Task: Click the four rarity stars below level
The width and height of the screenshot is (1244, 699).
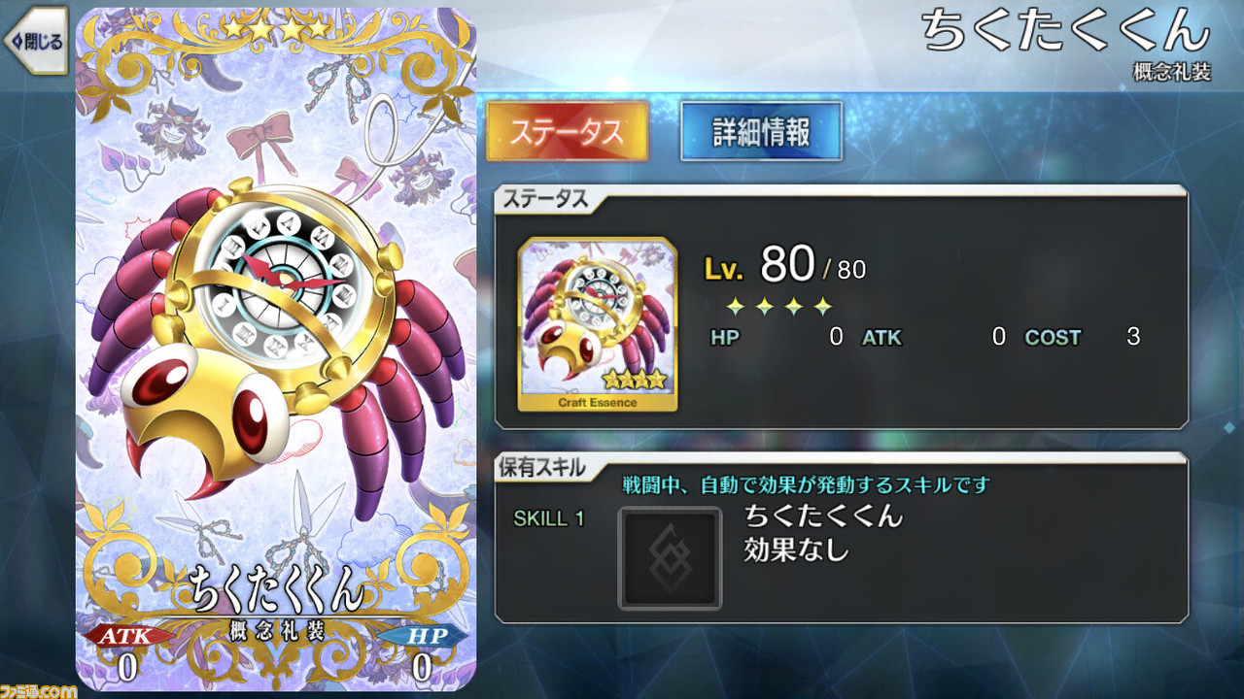Action: [x=779, y=307]
